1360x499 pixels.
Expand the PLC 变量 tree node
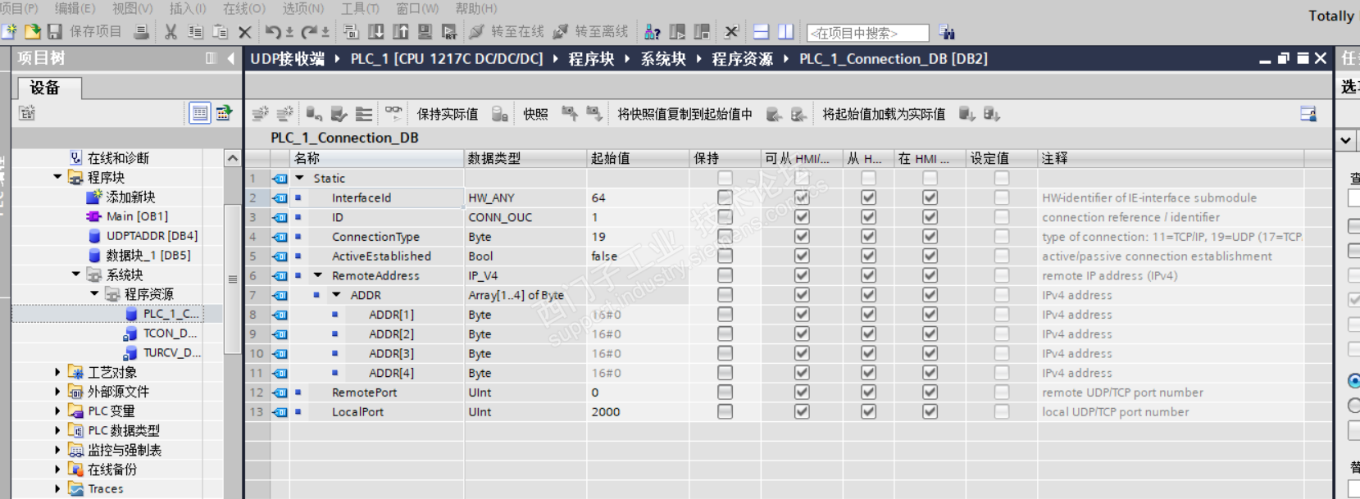point(57,411)
